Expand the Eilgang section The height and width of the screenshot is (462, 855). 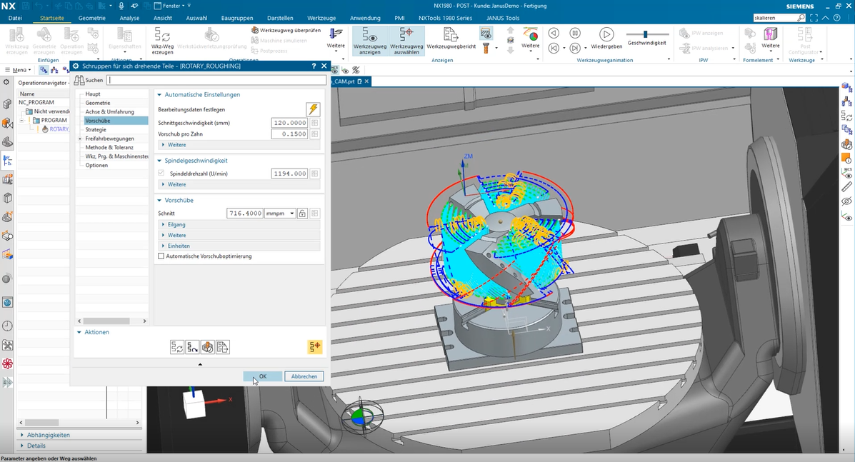[176, 224]
